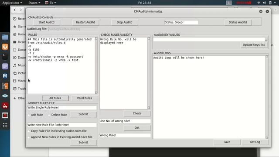The image size is (279, 157).
Task: Open the Places menu
Action: point(34,3)
